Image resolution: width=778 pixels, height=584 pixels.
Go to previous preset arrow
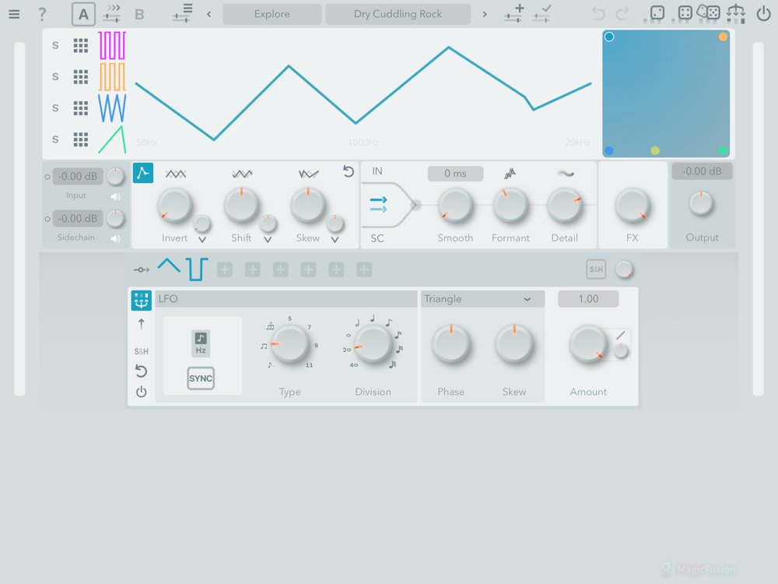point(209,14)
